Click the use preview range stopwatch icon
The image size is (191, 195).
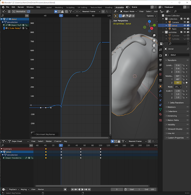[125, 190]
